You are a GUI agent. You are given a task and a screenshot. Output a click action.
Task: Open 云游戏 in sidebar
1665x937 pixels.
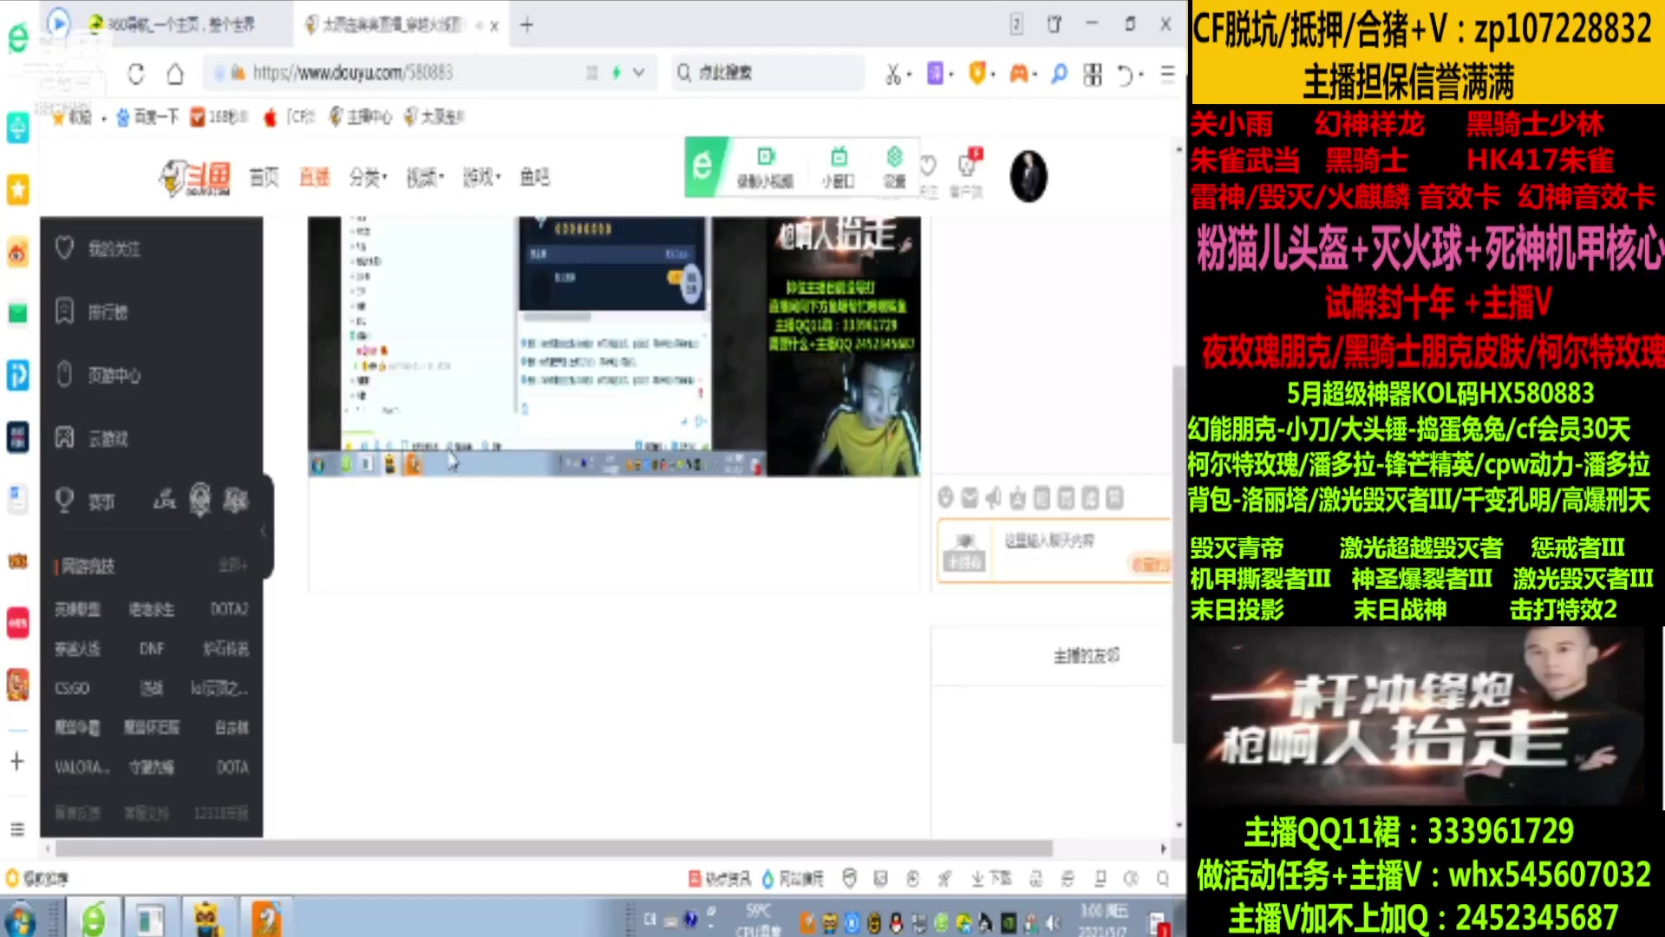click(x=107, y=439)
